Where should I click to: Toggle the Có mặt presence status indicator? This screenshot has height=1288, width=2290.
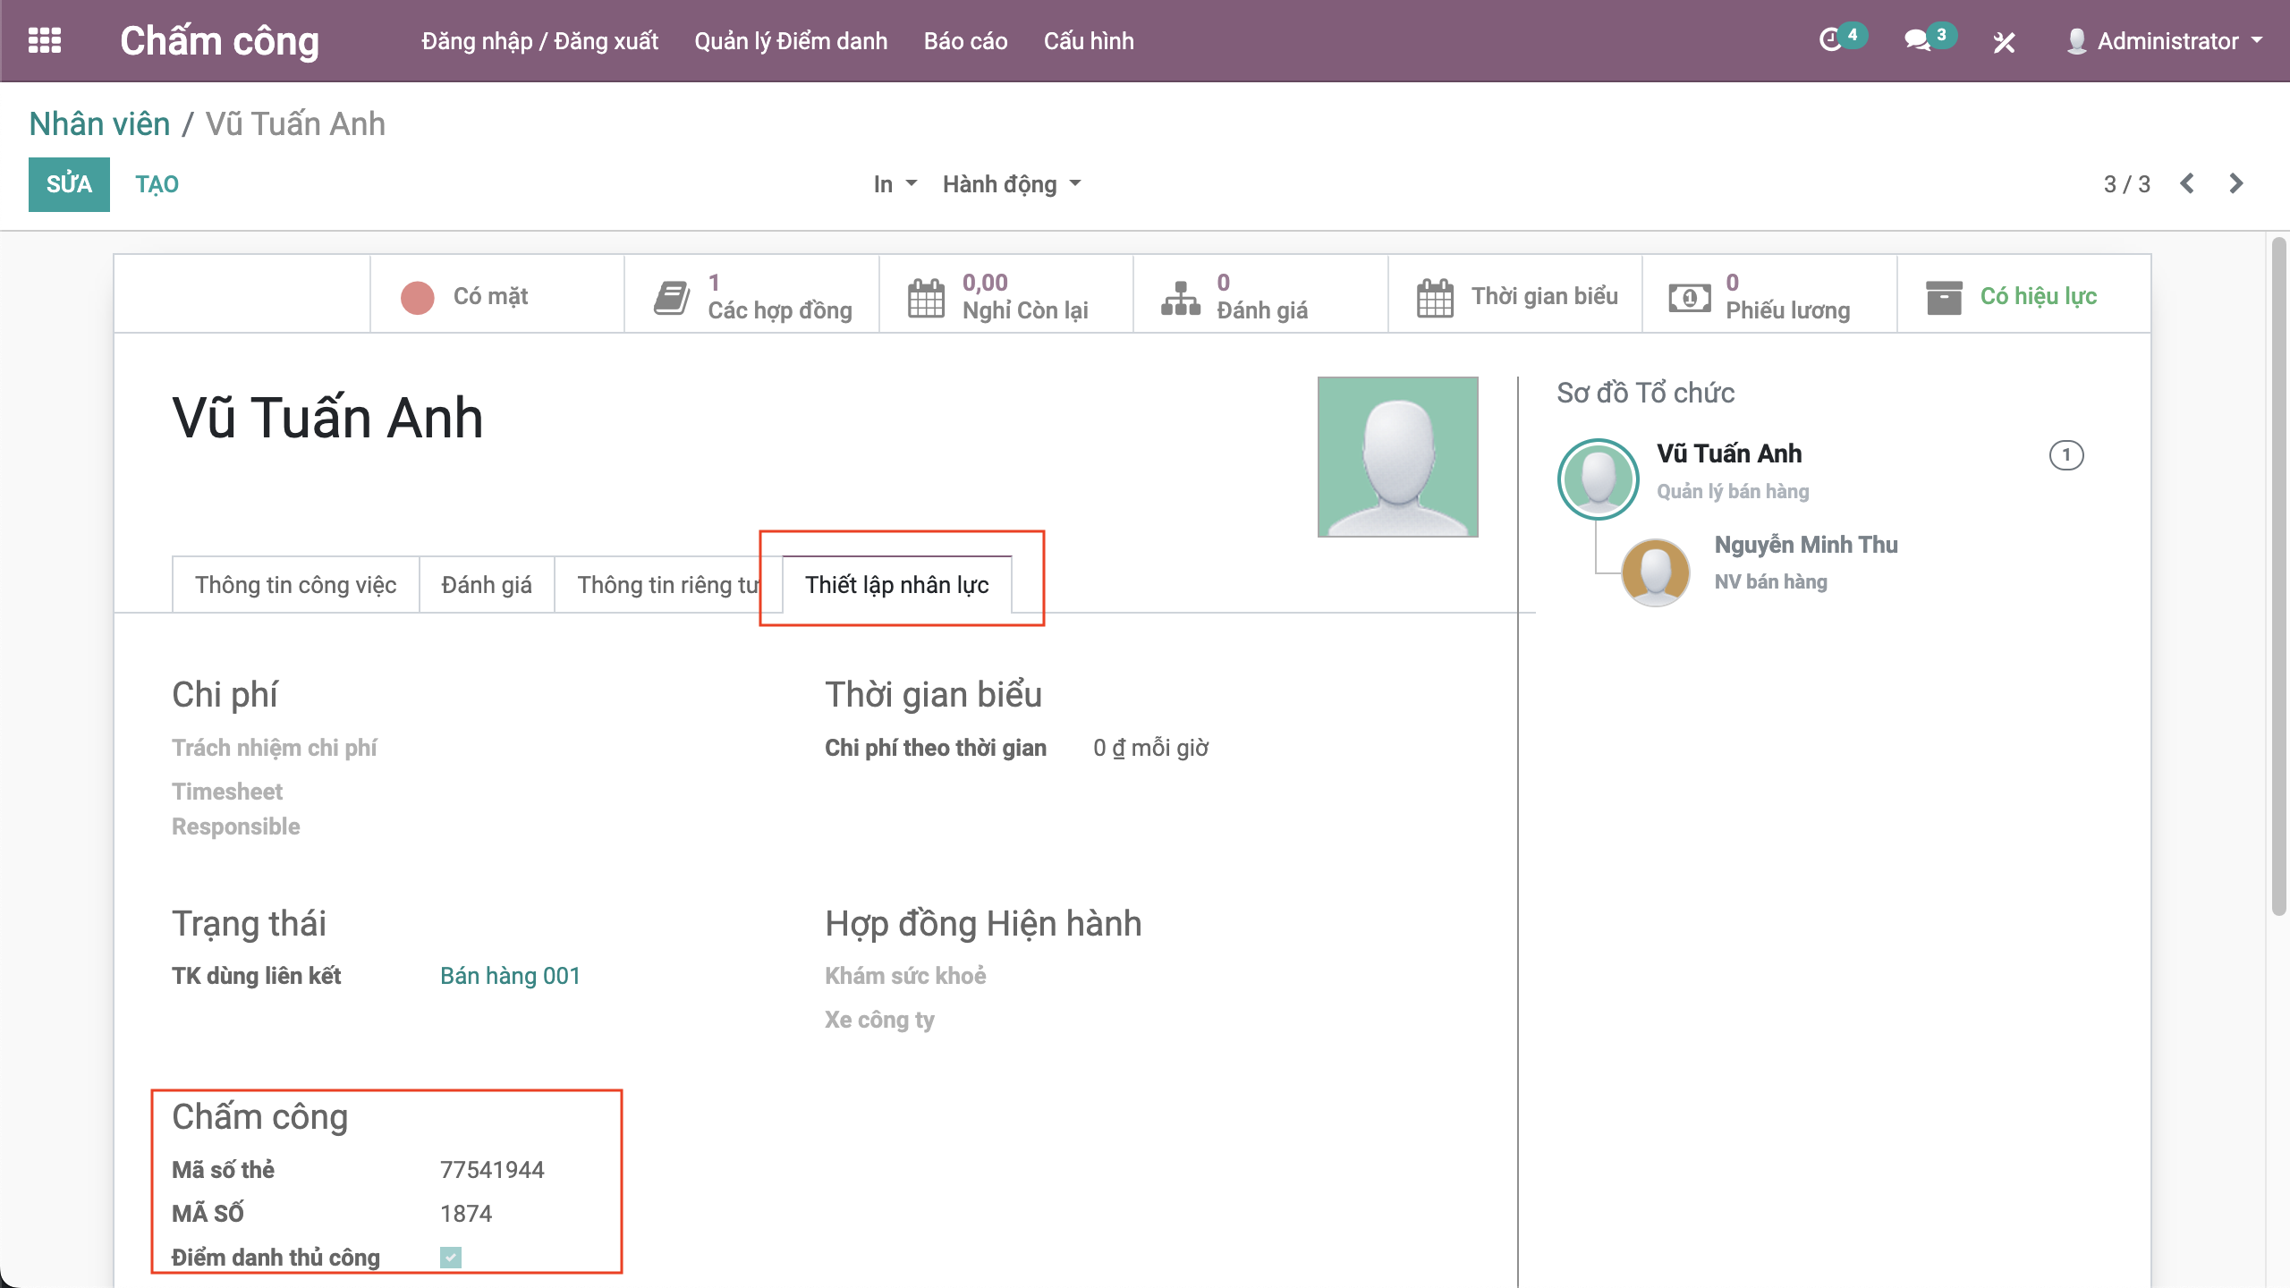(418, 297)
